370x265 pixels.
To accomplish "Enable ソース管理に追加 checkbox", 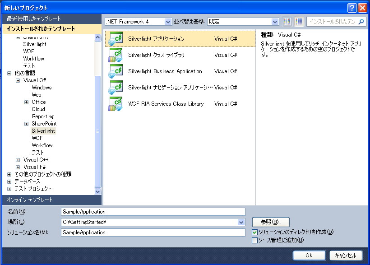I will click(254, 241).
